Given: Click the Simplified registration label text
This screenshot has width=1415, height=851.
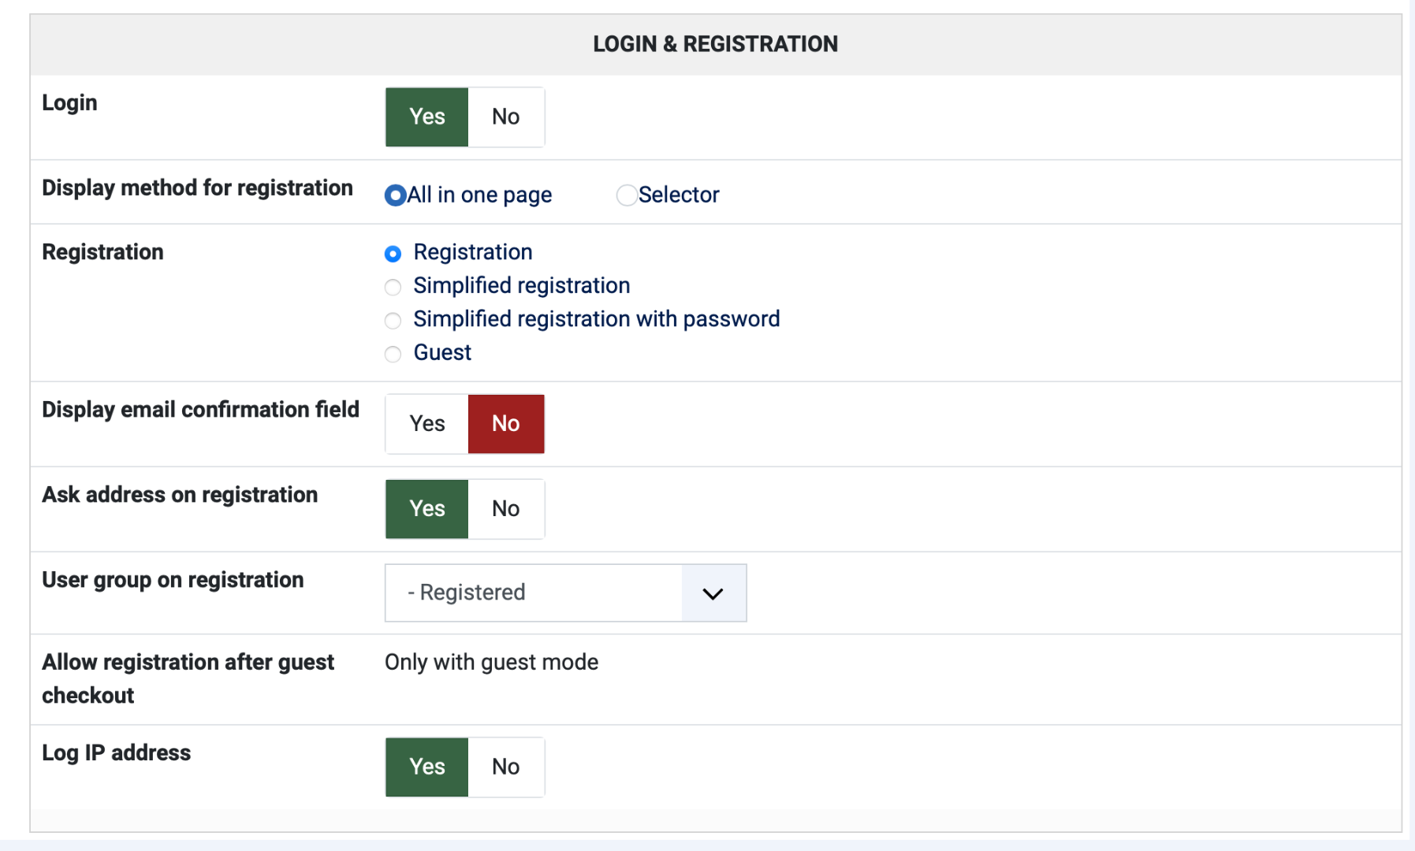Looking at the screenshot, I should (x=521, y=285).
